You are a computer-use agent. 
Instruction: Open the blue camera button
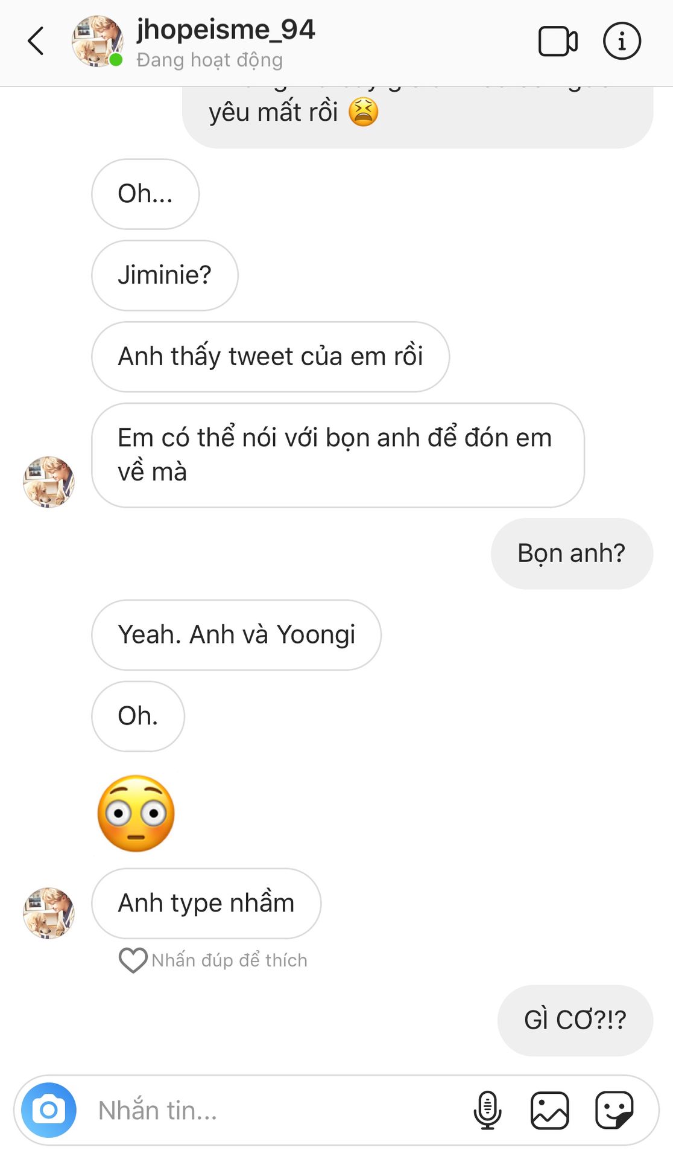49,1110
